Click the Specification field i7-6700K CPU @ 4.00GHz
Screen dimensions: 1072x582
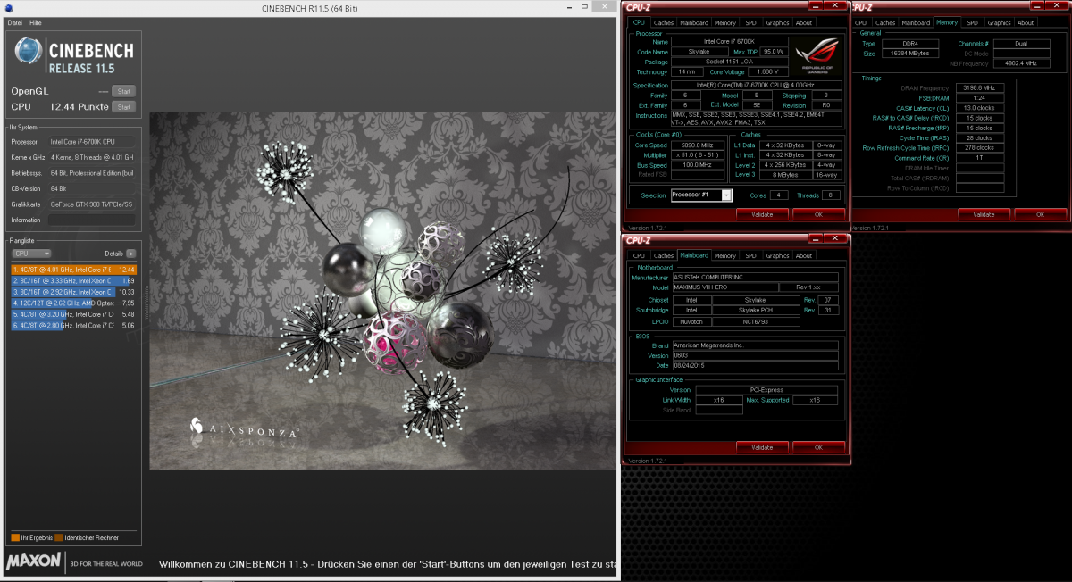pos(756,86)
